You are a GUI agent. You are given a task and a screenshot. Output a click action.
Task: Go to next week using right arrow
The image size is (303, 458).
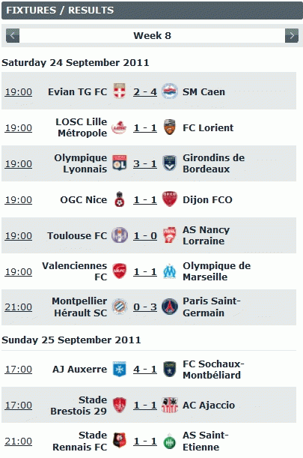pyautogui.click(x=292, y=36)
